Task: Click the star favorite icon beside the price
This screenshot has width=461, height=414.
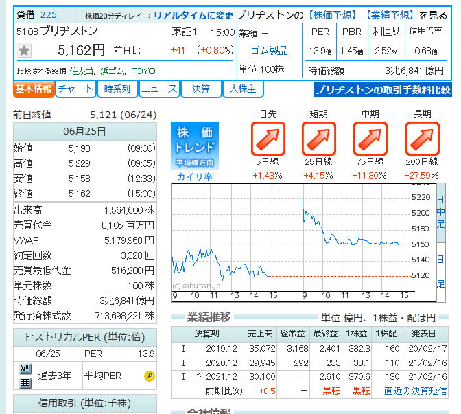Action: pyautogui.click(x=24, y=51)
